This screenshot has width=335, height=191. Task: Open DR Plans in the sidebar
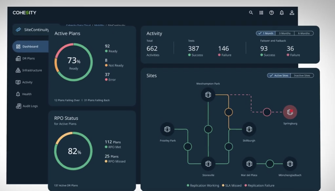[28, 58]
